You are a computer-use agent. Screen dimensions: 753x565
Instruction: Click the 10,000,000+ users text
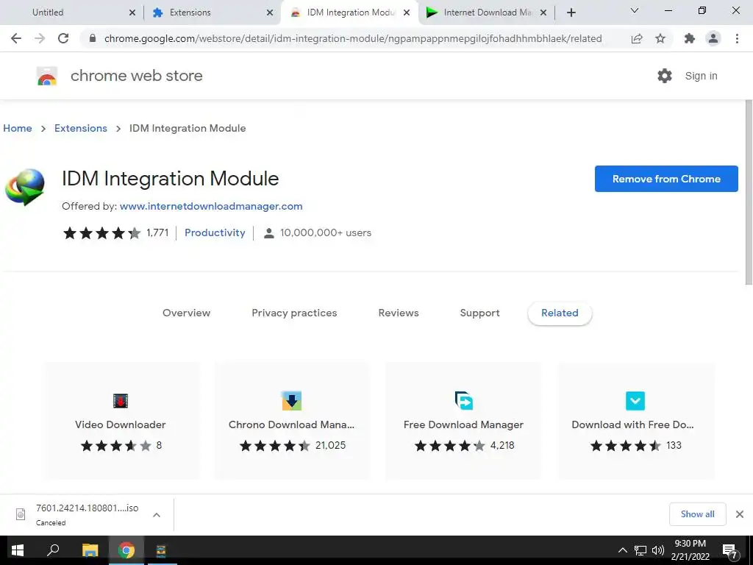click(326, 233)
